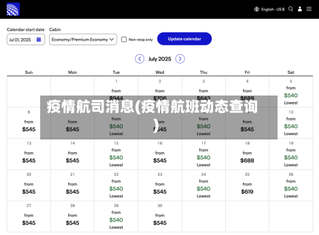319x235 pixels.
Task: Select July 23 fare $545
Action: click(x=159, y=185)
